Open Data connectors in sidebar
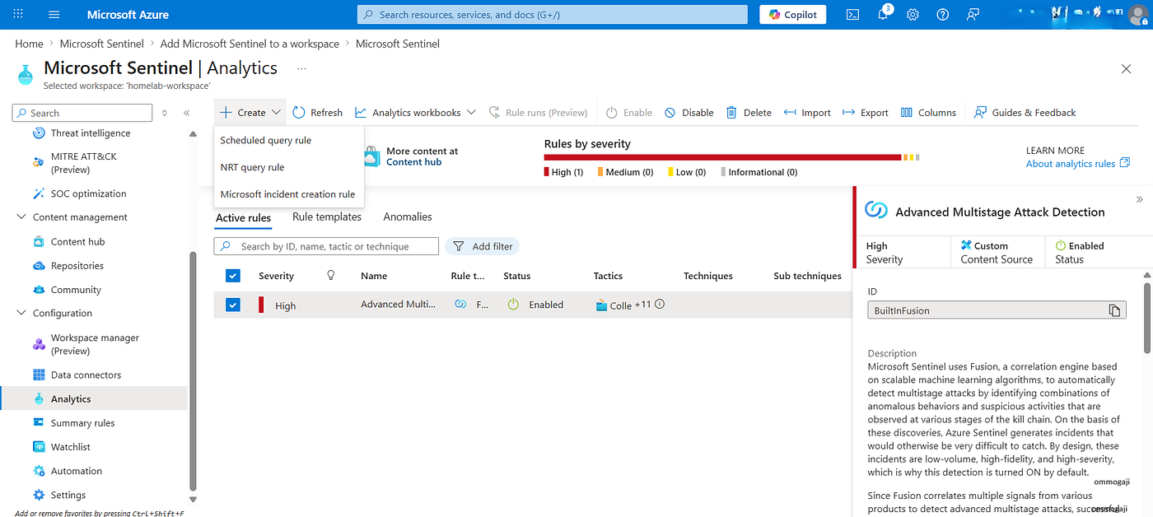The image size is (1153, 517). tap(86, 375)
